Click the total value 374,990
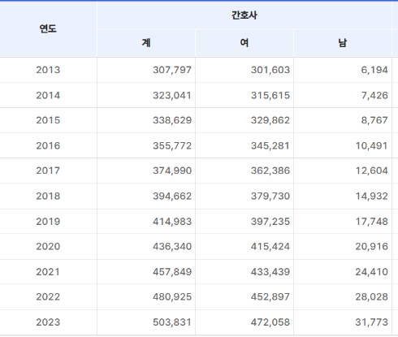This screenshot has height=337, width=398. 172,171
